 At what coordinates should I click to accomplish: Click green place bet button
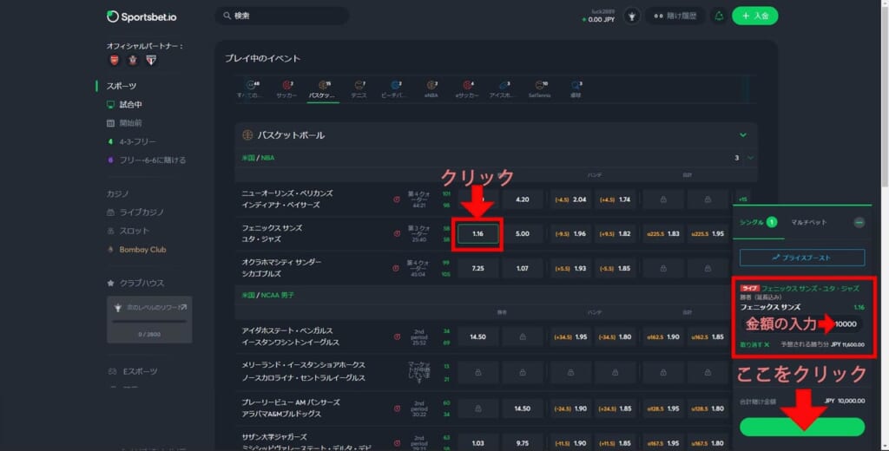point(801,428)
